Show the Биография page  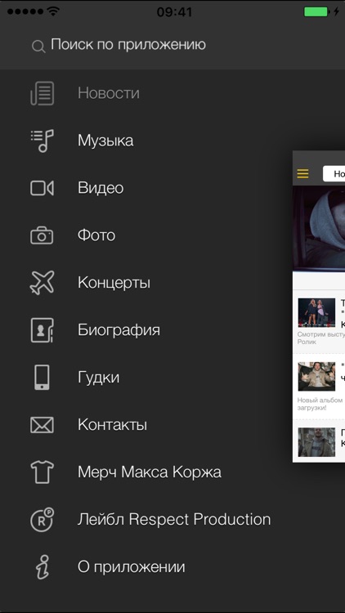(x=119, y=330)
